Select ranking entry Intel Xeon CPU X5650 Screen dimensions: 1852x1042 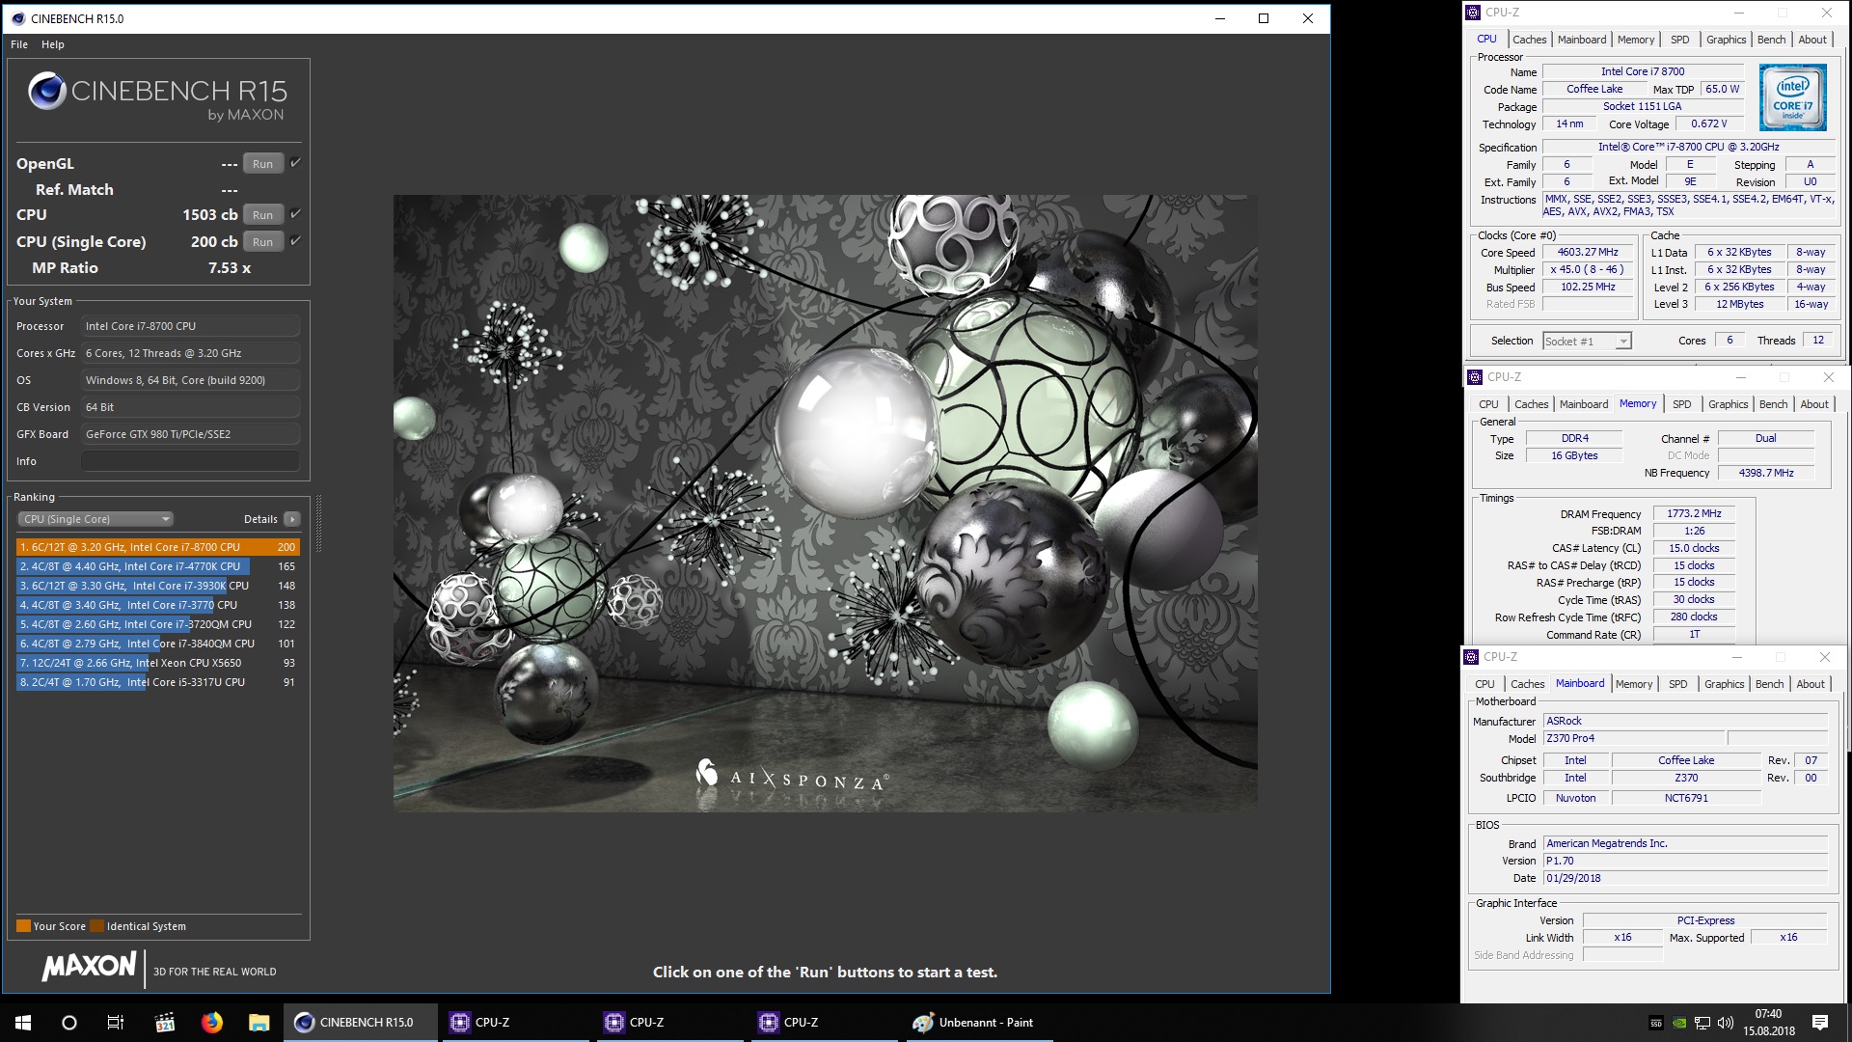158,663
